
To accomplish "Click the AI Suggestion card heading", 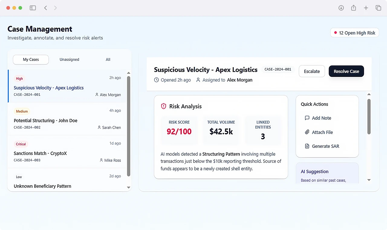I will pos(314,172).
